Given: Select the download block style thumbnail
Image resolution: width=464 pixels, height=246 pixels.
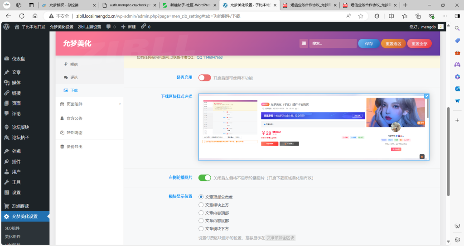Looking at the screenshot, I should (314, 127).
